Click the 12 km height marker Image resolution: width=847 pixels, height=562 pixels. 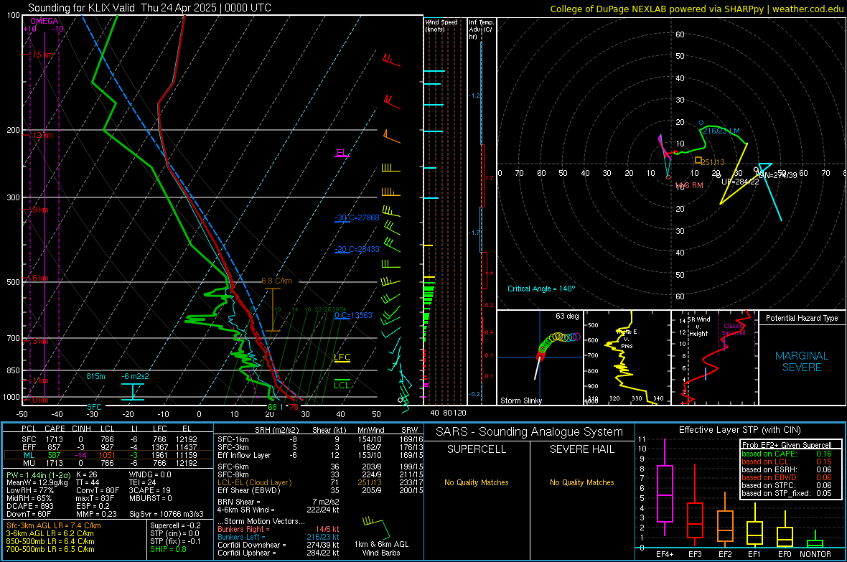pyautogui.click(x=42, y=135)
